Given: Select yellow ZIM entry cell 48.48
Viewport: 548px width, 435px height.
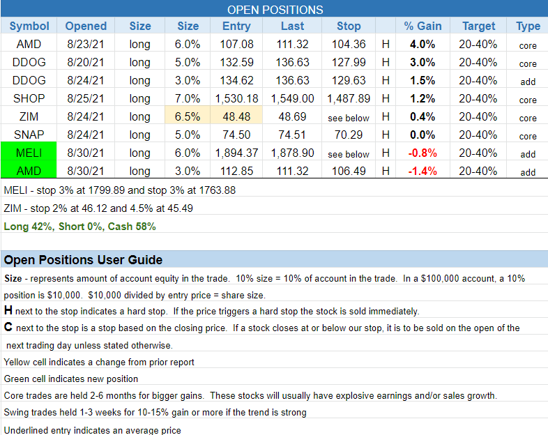Looking at the screenshot, I should 236,116.
